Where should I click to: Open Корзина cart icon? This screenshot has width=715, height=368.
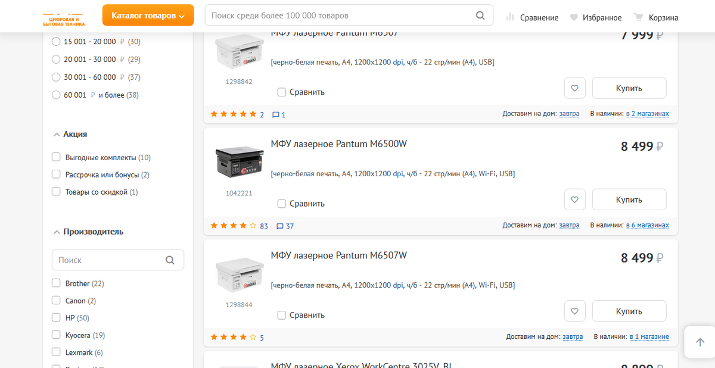pyautogui.click(x=639, y=17)
